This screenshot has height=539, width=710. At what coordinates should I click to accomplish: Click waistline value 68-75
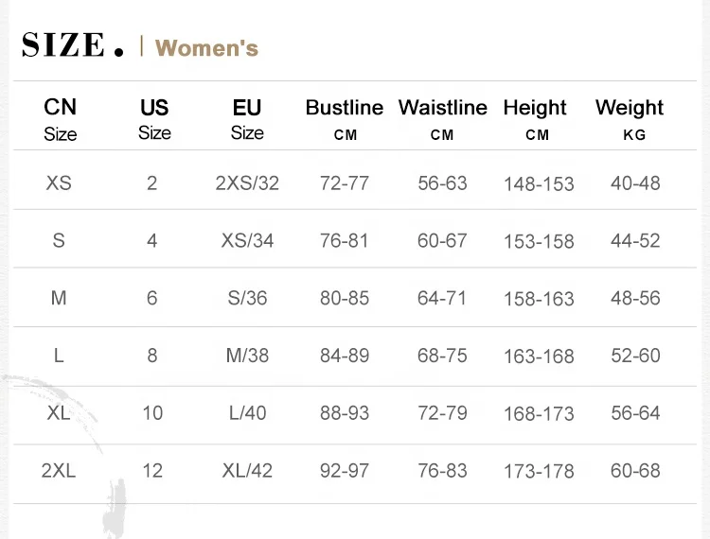click(442, 356)
